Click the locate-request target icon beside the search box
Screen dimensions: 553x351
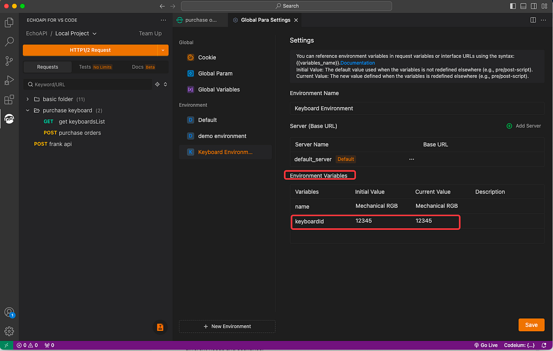pyautogui.click(x=157, y=84)
